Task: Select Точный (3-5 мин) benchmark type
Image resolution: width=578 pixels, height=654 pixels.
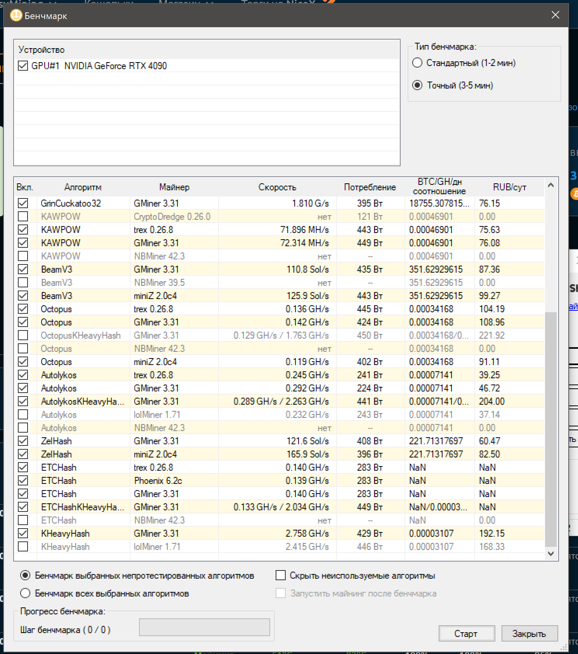Action: (417, 85)
